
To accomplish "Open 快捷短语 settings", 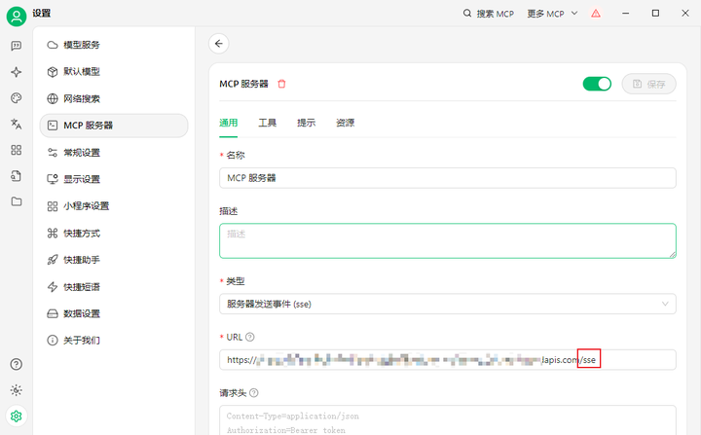I will [114, 286].
